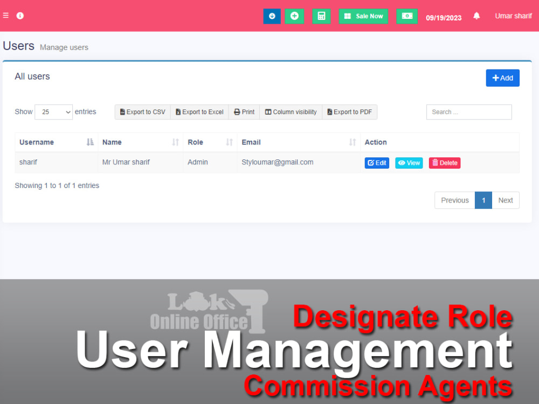This screenshot has height=404, width=539.
Task: Click the info circle icon
Action: [x=20, y=16]
